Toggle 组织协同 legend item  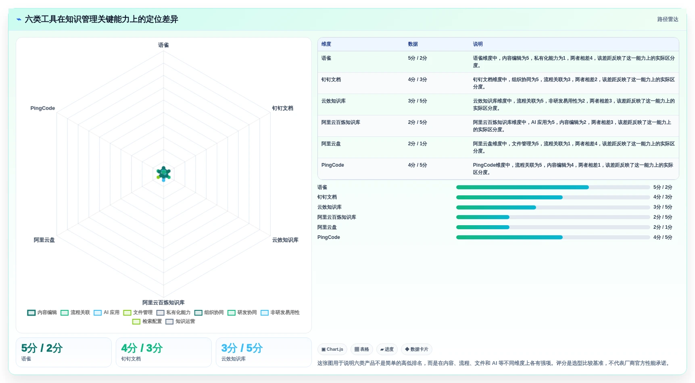pos(209,313)
